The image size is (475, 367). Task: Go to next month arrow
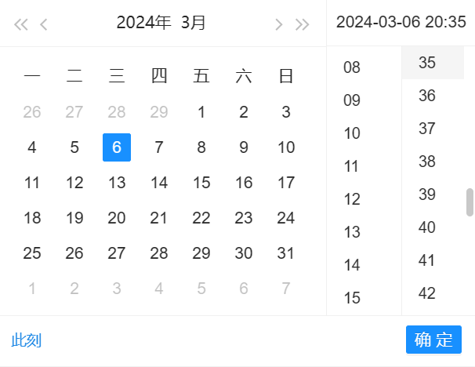point(279,24)
